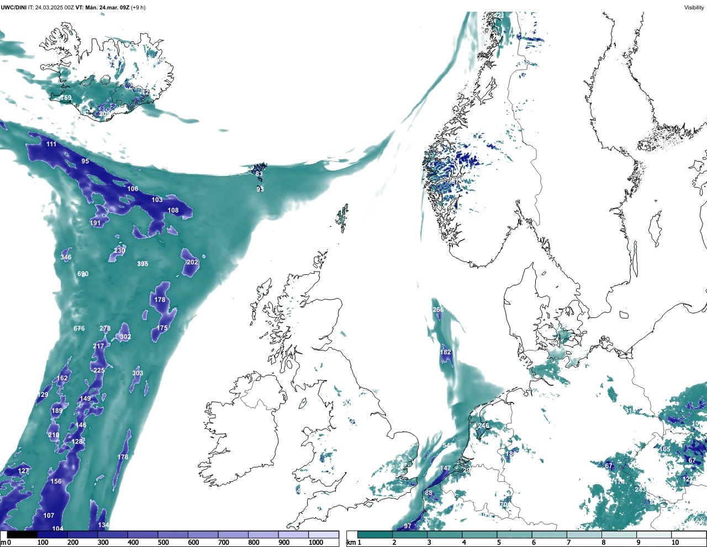Screen dimensions: 707x547
Task: Click the visibility value 690
Action: (83, 274)
